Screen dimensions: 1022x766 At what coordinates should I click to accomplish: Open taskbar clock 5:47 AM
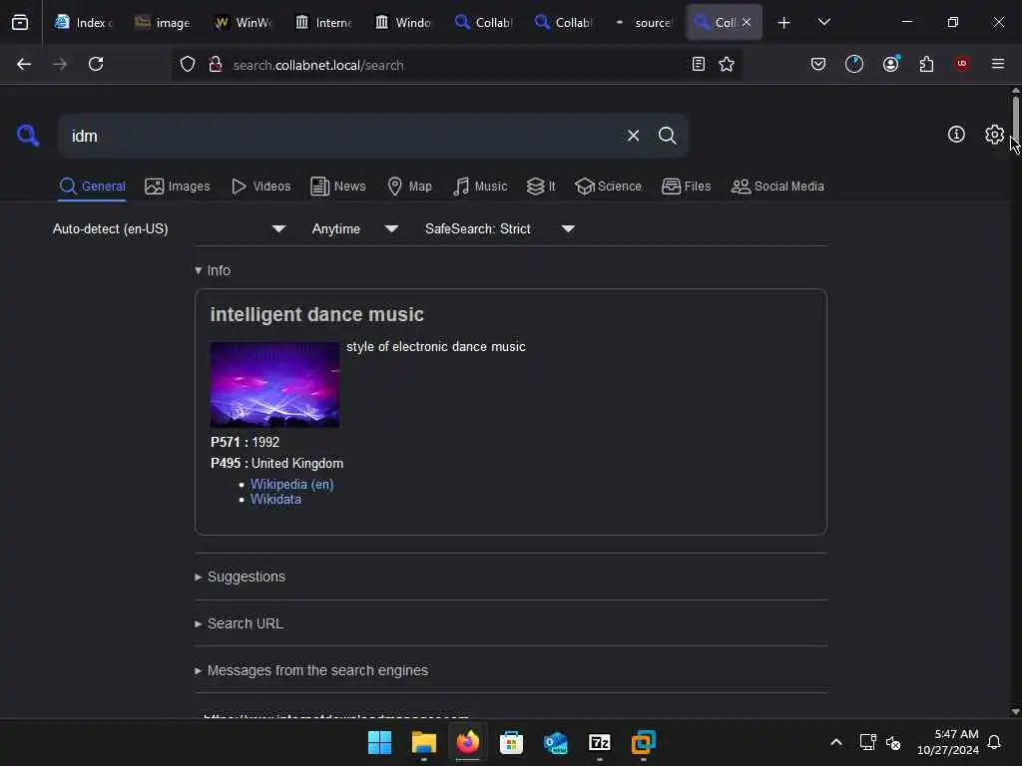pyautogui.click(x=948, y=742)
